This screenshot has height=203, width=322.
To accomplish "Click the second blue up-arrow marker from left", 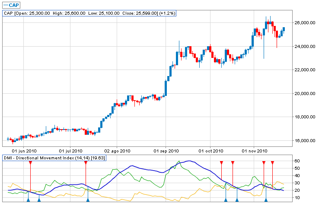I will tap(39, 200).
